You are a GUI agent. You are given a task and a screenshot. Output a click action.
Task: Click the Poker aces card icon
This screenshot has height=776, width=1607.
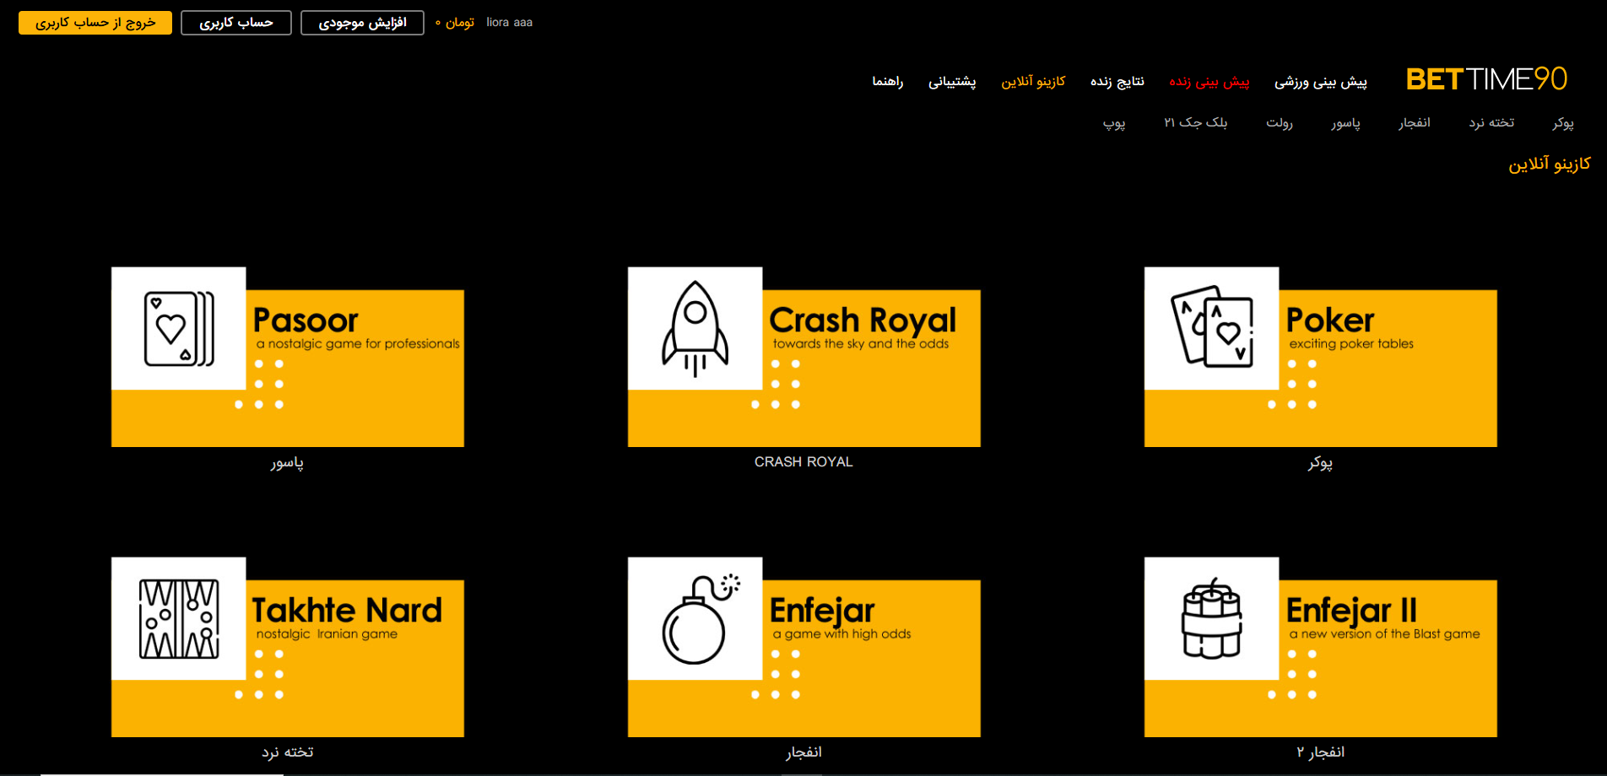point(1211,329)
